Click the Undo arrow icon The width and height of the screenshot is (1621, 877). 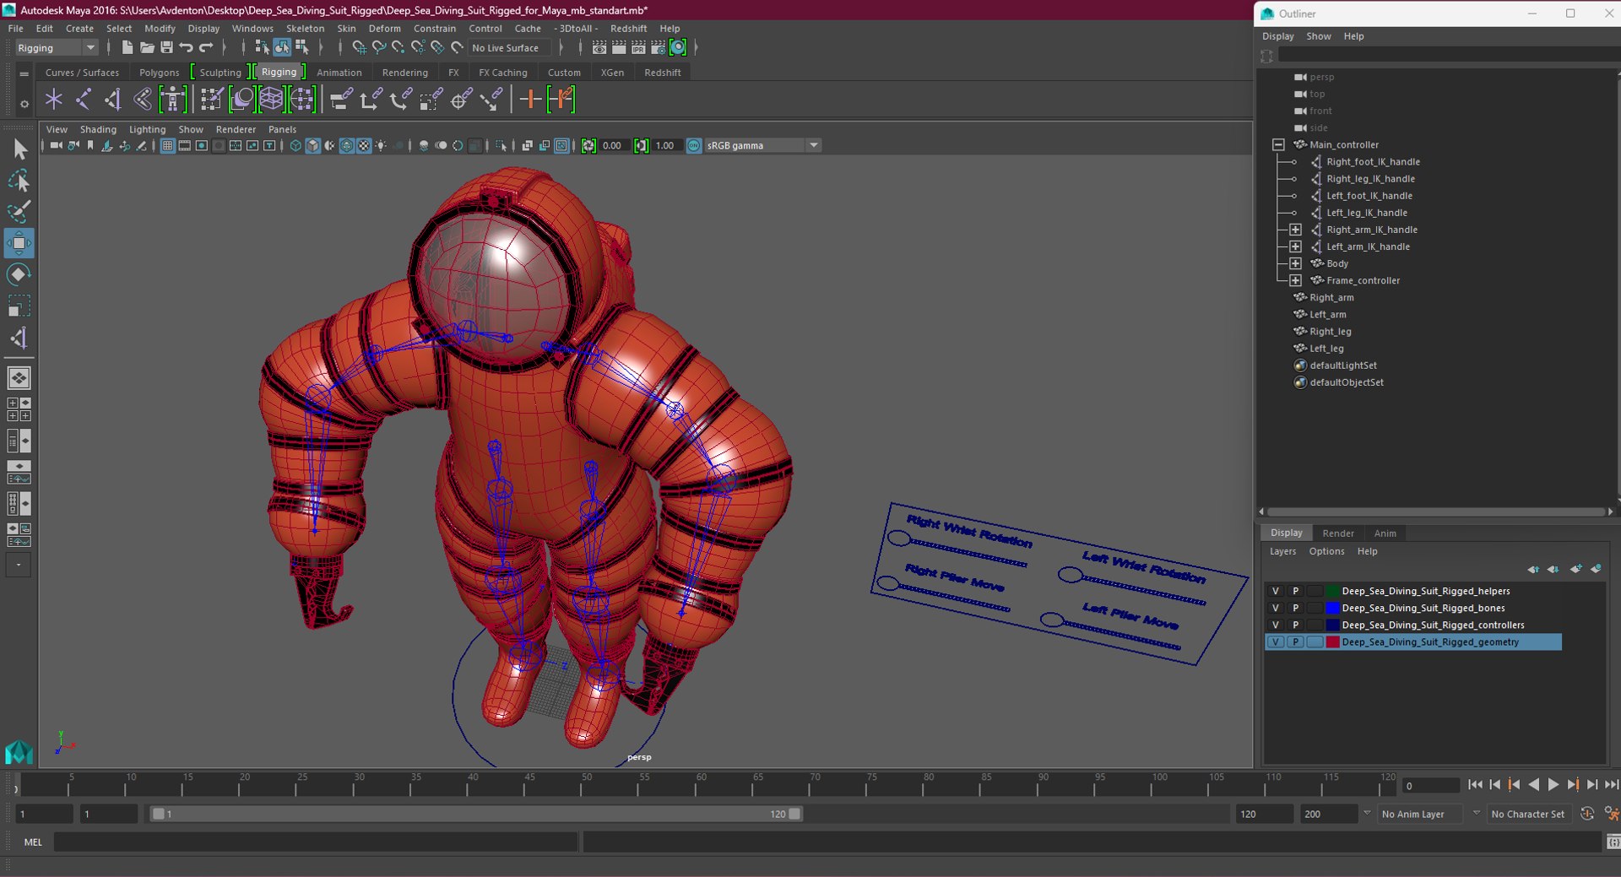[187, 47]
